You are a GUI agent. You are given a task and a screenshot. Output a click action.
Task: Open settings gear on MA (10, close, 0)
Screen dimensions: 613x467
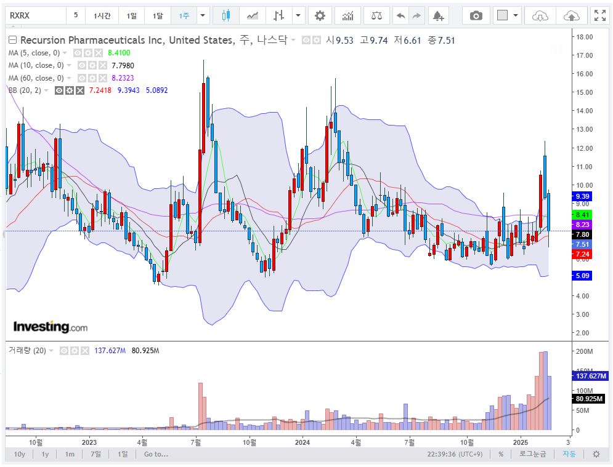(92, 65)
